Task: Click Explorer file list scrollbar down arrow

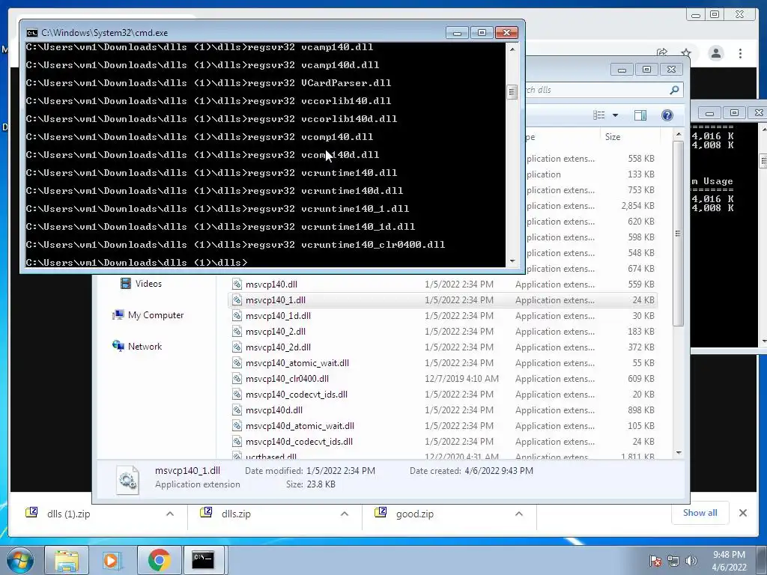Action: (x=679, y=453)
